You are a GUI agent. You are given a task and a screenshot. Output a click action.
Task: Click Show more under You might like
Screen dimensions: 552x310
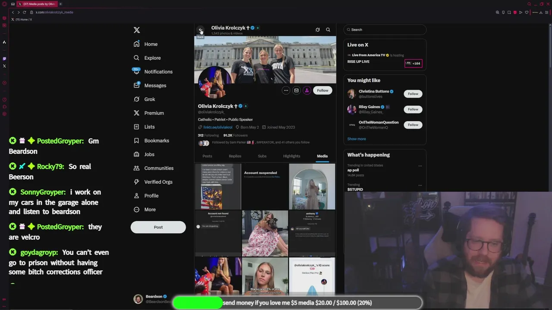pos(357,139)
